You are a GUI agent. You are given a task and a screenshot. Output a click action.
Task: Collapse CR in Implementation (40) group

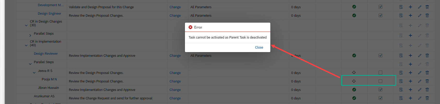point(26,45)
